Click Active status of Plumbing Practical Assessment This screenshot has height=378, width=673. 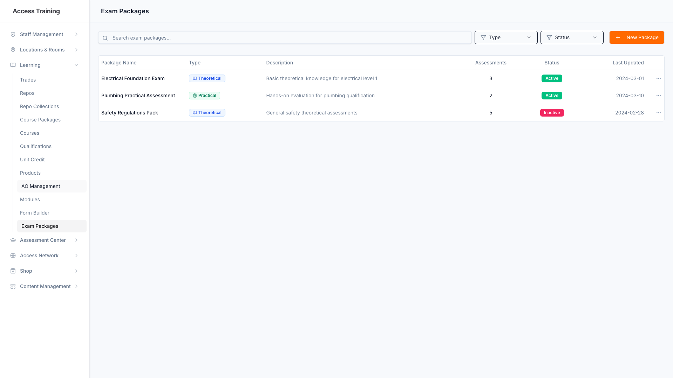pyautogui.click(x=552, y=96)
